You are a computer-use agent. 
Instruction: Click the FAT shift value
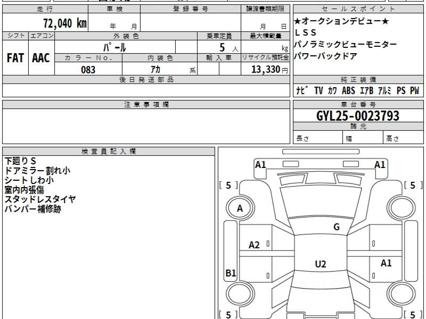(x=15, y=58)
